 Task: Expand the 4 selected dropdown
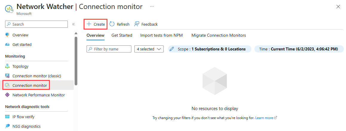(x=149, y=49)
